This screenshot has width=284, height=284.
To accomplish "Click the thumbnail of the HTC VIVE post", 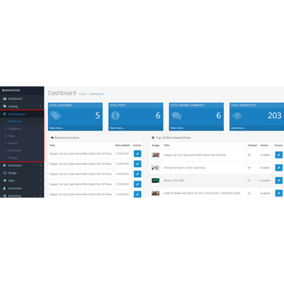I will [x=156, y=180].
